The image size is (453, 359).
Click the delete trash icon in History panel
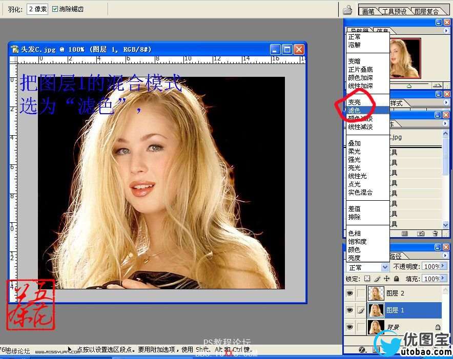click(x=435, y=234)
